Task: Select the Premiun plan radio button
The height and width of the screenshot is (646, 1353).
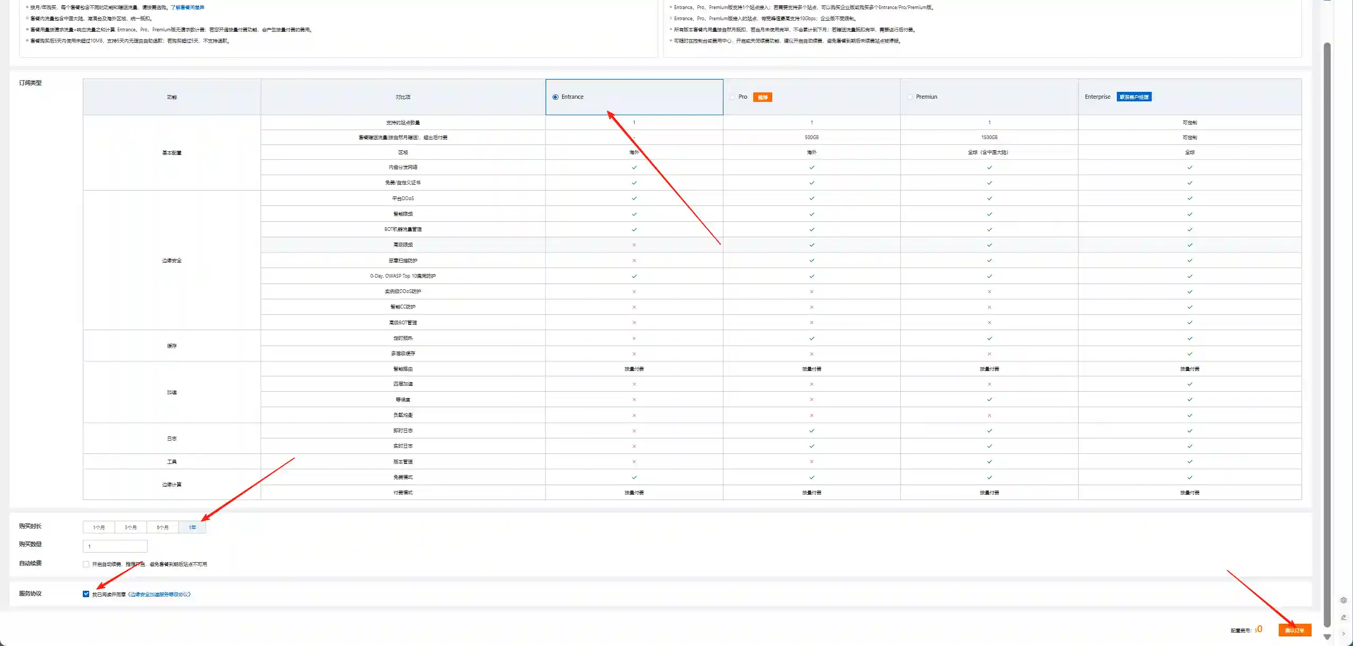Action: pyautogui.click(x=910, y=97)
